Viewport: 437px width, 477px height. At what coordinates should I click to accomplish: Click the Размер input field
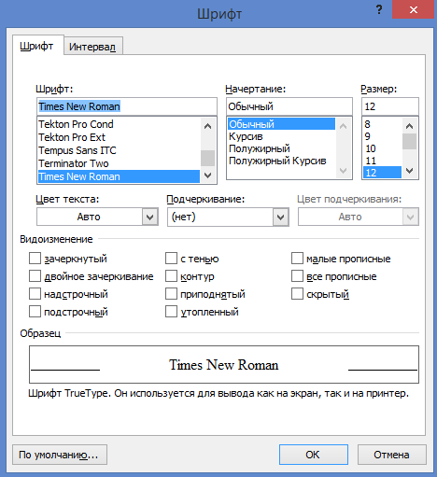[390, 106]
